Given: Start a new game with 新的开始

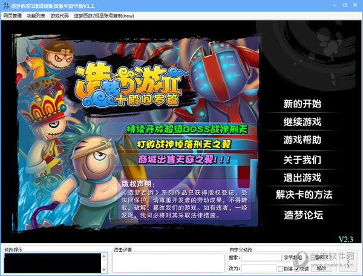Looking at the screenshot, I should [x=302, y=104].
